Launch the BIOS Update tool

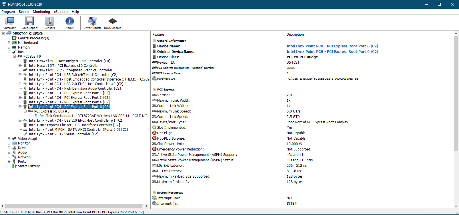tap(112, 23)
